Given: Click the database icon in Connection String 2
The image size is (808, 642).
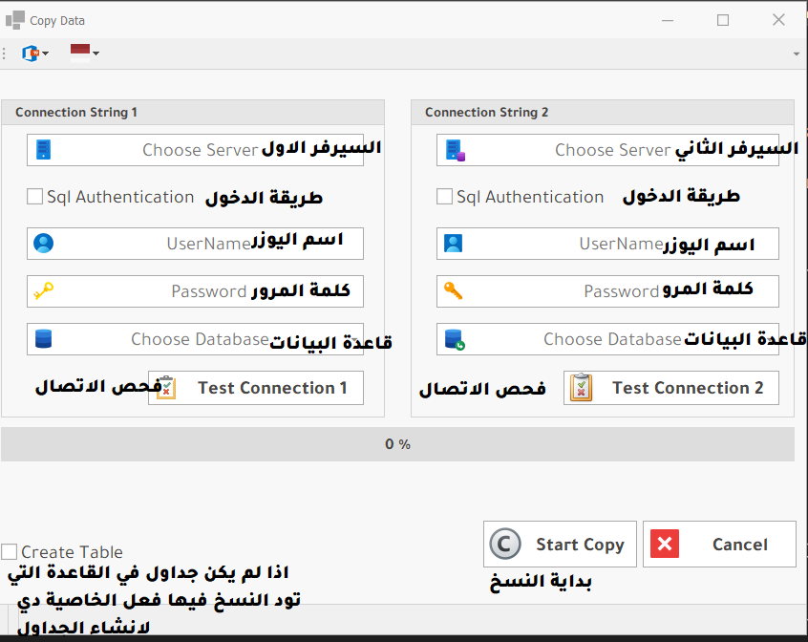Looking at the screenshot, I should (x=454, y=339).
